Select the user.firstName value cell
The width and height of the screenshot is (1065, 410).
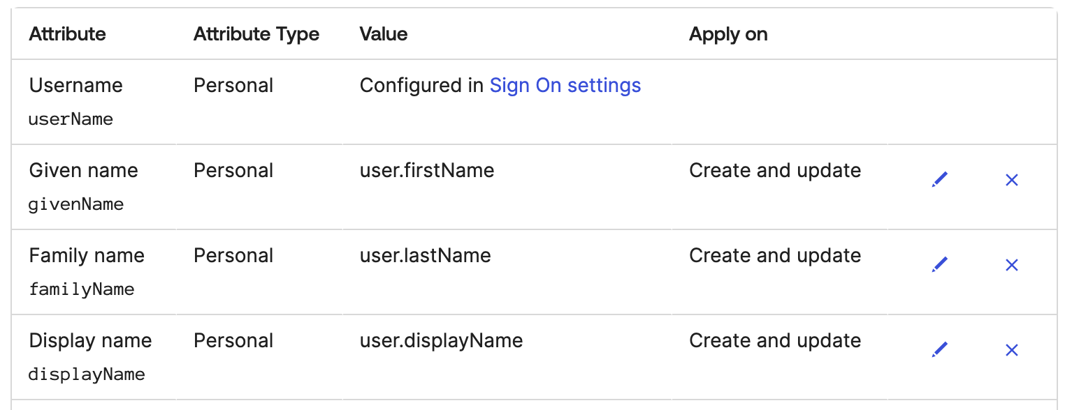427,170
